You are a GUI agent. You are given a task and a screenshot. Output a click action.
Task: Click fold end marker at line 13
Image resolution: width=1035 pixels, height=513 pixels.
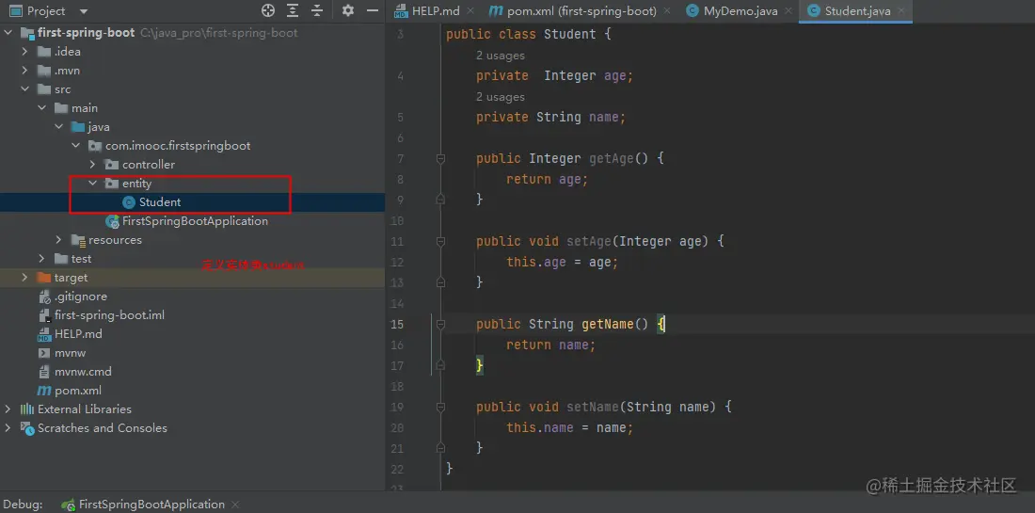click(x=440, y=282)
